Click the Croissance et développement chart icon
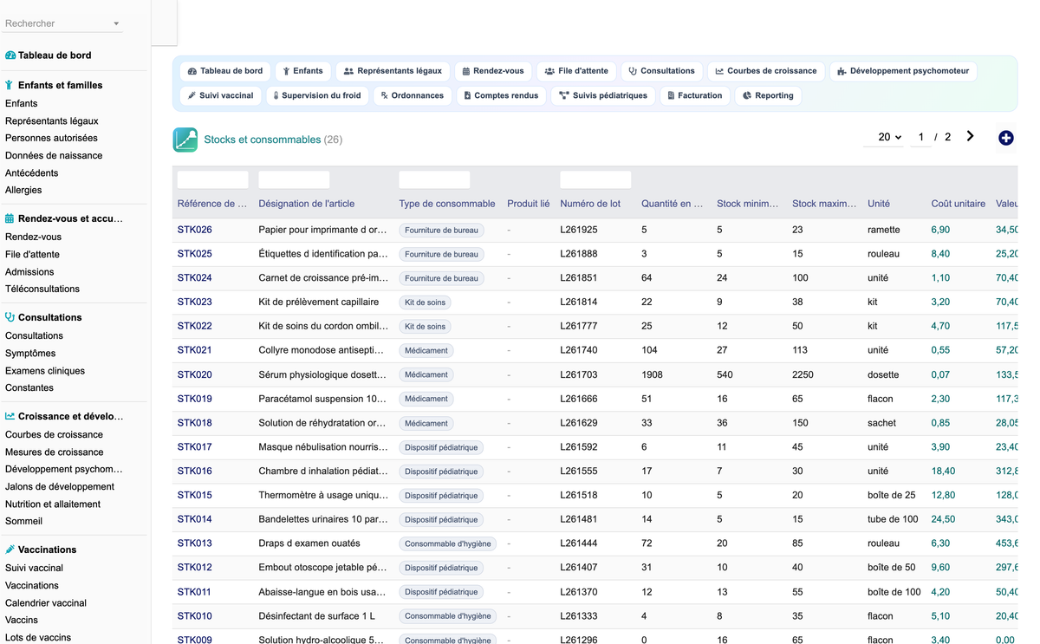 tap(10, 416)
